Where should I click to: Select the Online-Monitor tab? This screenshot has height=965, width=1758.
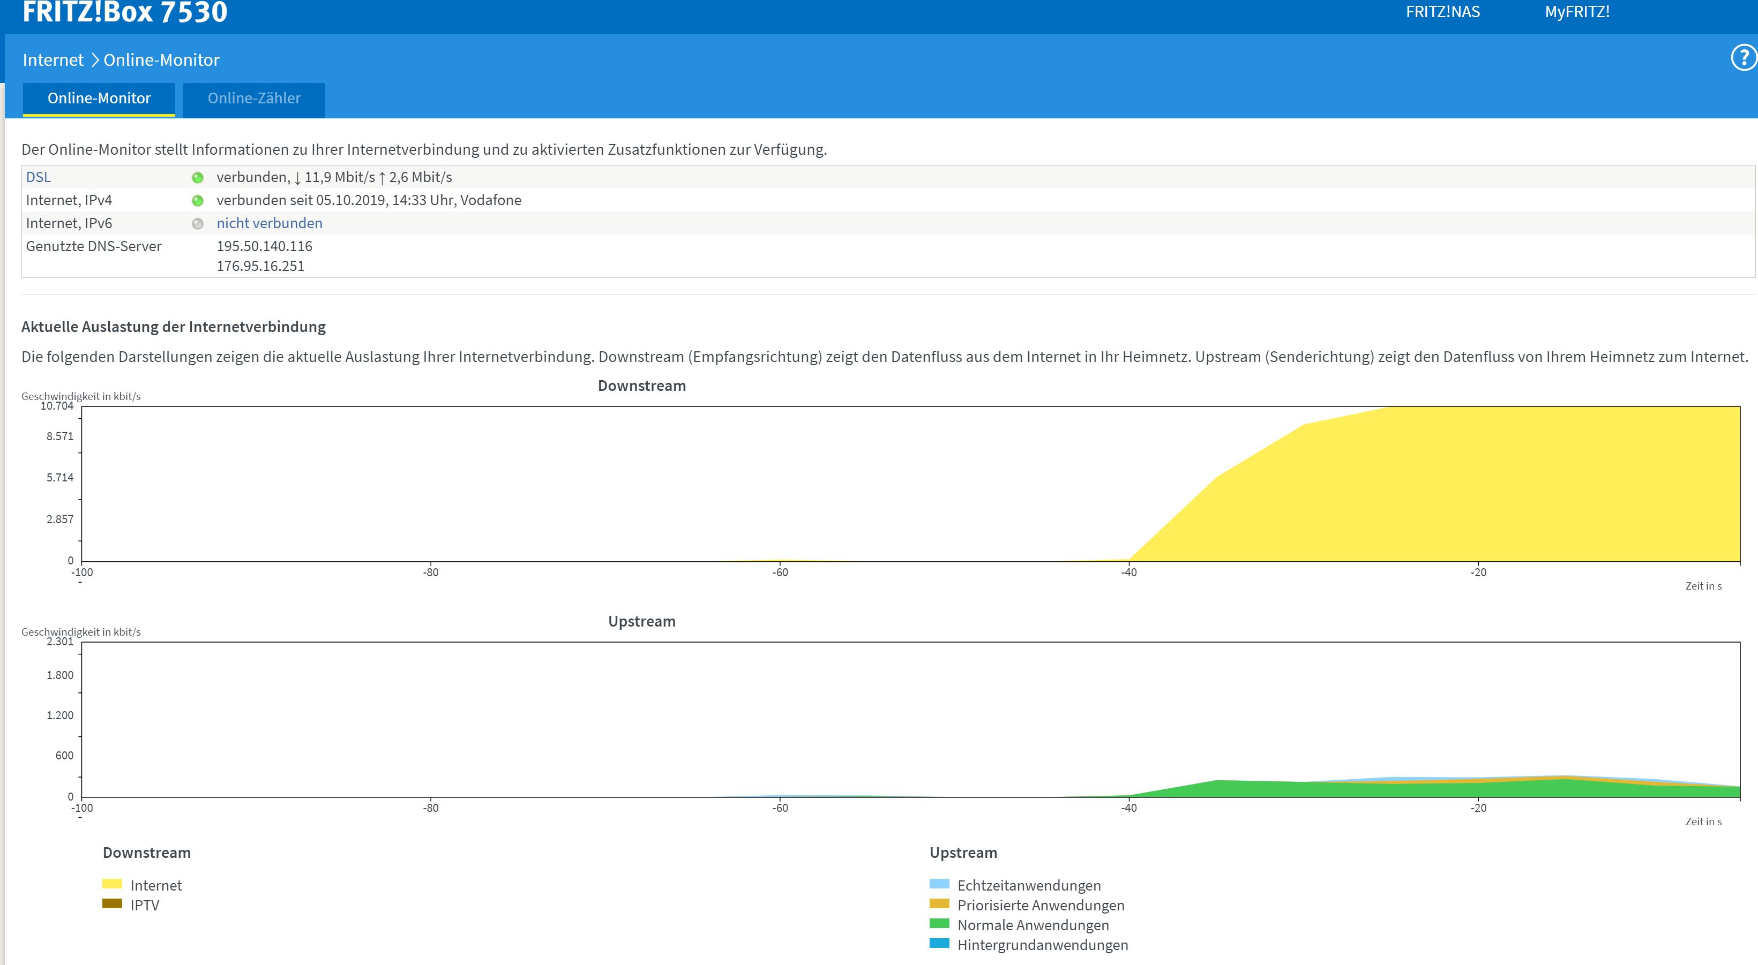click(99, 99)
